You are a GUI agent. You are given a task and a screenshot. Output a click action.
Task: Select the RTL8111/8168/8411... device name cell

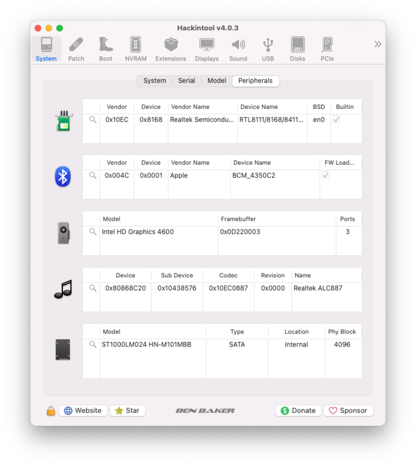pos(272,119)
